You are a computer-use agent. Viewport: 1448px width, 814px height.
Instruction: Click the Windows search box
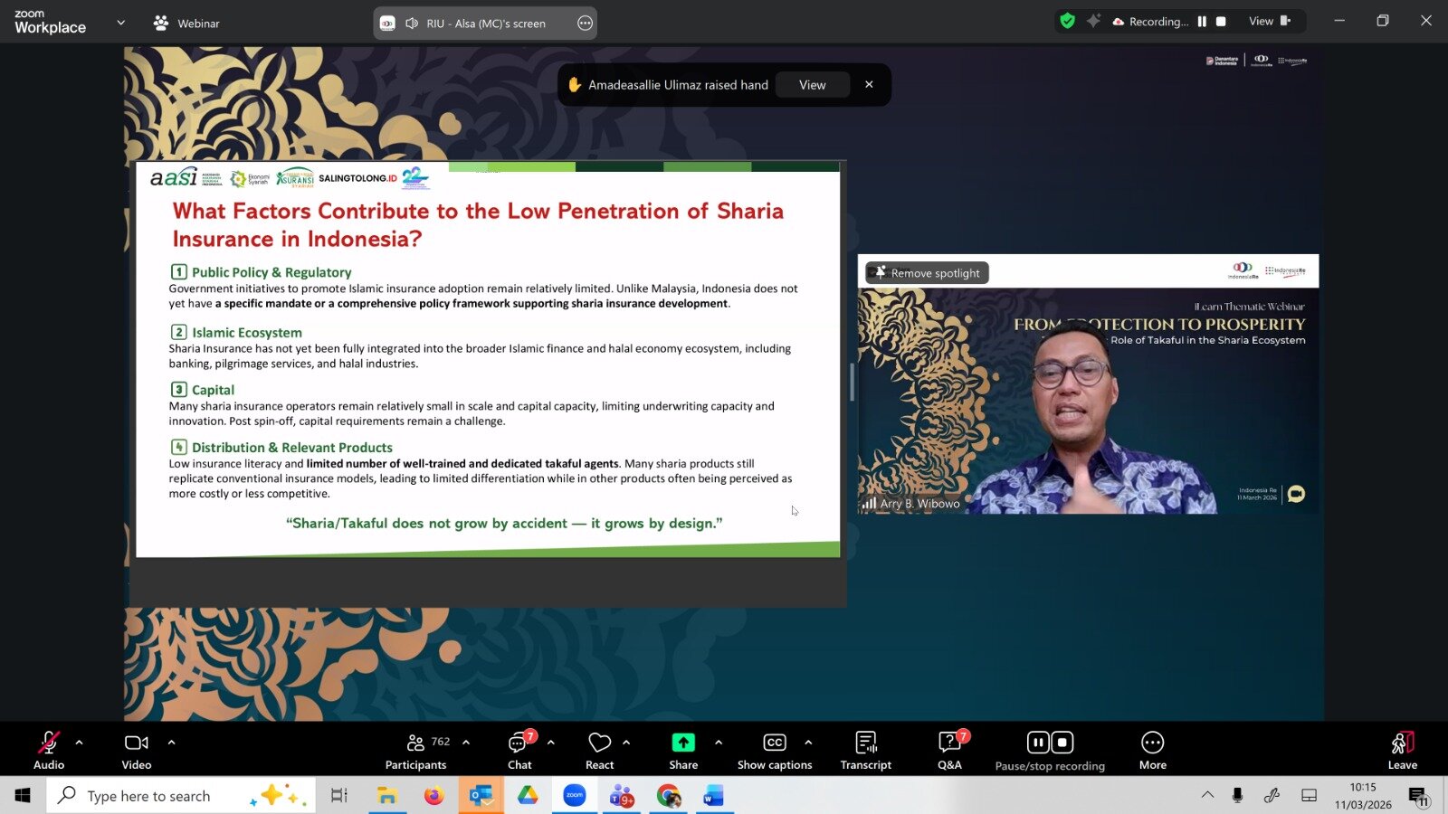pyautogui.click(x=181, y=796)
